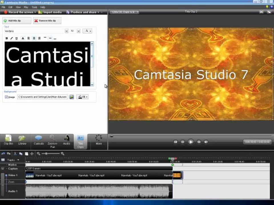Image resolution: width=274 pixels, height=205 pixels.
Task: Click the timeline Redo icon
Action: click(x=9, y=153)
